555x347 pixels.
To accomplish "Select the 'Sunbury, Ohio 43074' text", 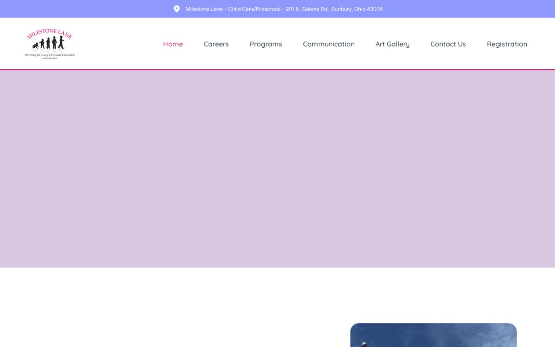I will (357, 9).
